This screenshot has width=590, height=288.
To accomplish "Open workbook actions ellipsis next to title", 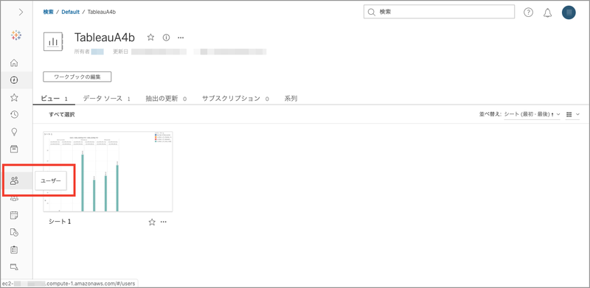I will click(181, 38).
